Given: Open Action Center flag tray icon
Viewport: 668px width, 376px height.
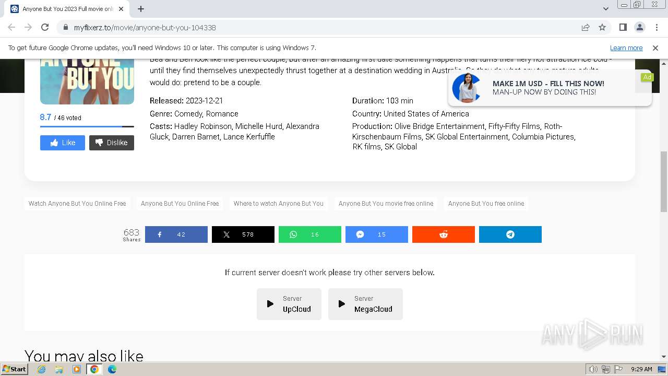Looking at the screenshot, I should (618, 369).
